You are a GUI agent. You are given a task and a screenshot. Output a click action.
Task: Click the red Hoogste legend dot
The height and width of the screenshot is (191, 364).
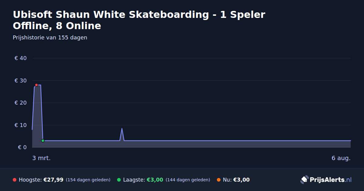coord(15,180)
